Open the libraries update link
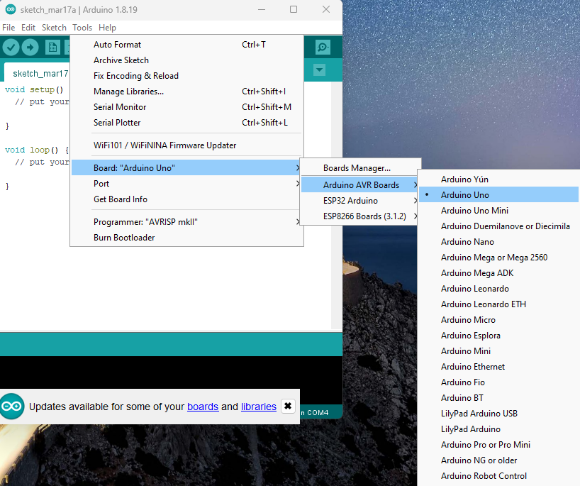 [x=259, y=407]
